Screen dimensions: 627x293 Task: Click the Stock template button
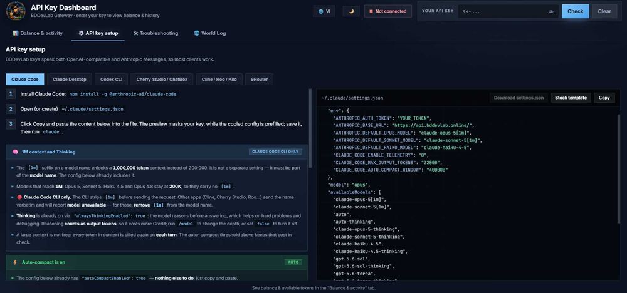click(x=571, y=98)
